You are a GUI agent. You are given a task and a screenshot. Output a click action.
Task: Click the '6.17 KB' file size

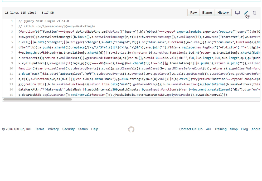click(x=48, y=13)
